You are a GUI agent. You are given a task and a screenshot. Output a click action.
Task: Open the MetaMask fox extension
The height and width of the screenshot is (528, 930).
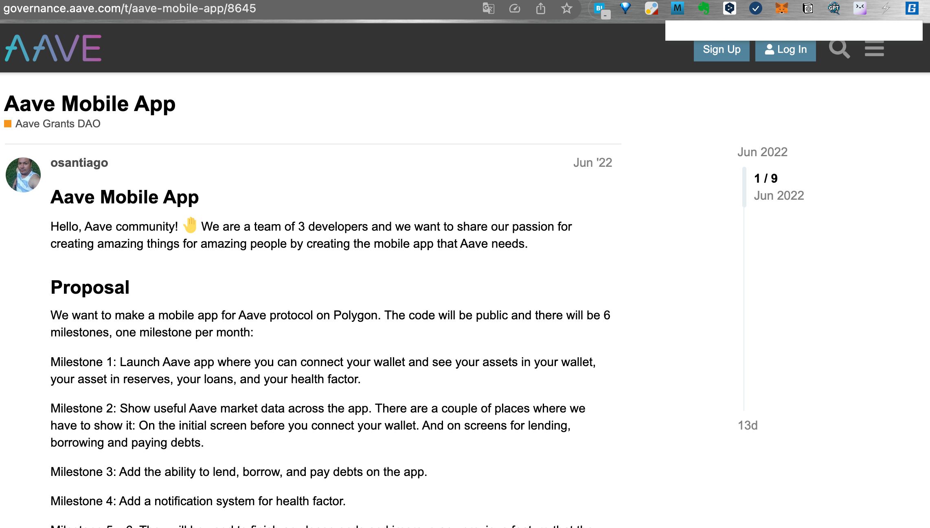(782, 8)
